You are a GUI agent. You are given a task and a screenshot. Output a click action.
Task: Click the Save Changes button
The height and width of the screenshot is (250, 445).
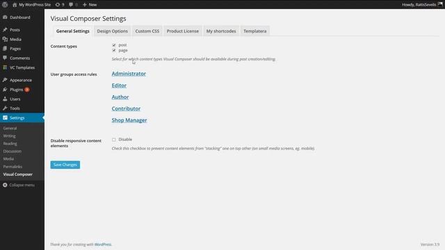coord(65,165)
